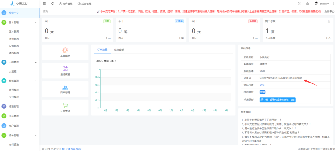The height and width of the screenshot is (151, 335).
Task: Click the 商户管理 people shortcut card
Action: click(x=65, y=89)
